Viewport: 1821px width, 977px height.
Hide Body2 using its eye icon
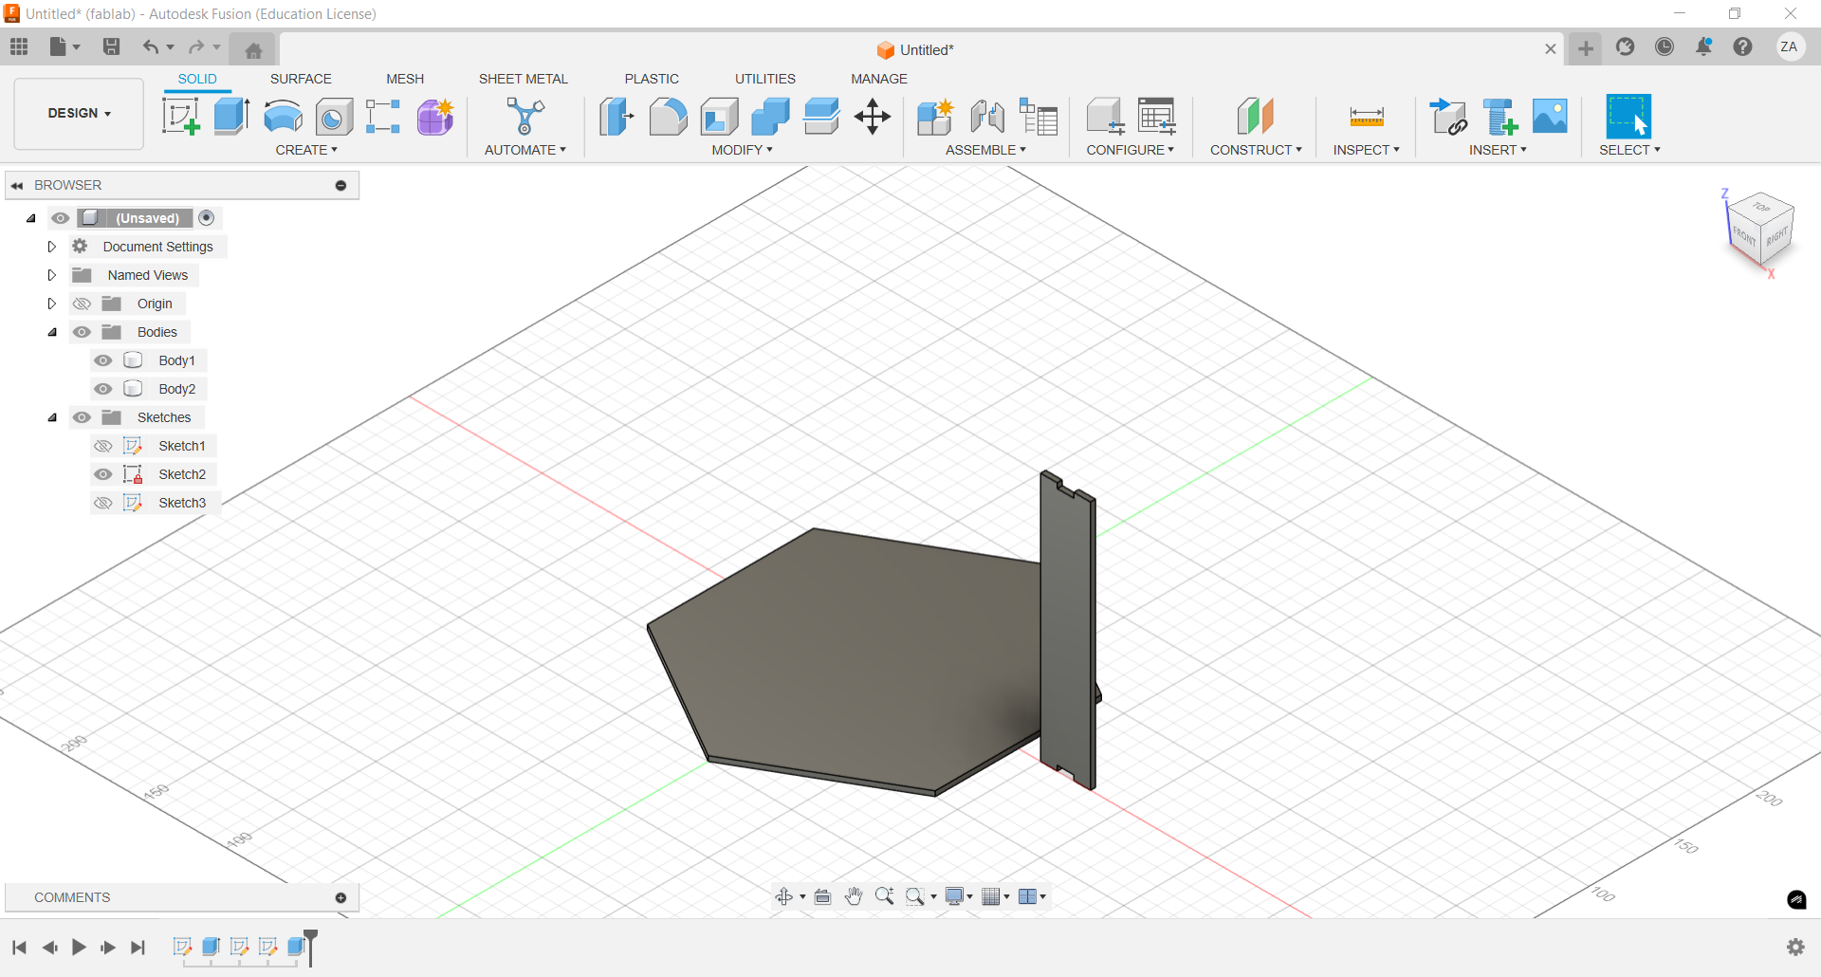[103, 389]
